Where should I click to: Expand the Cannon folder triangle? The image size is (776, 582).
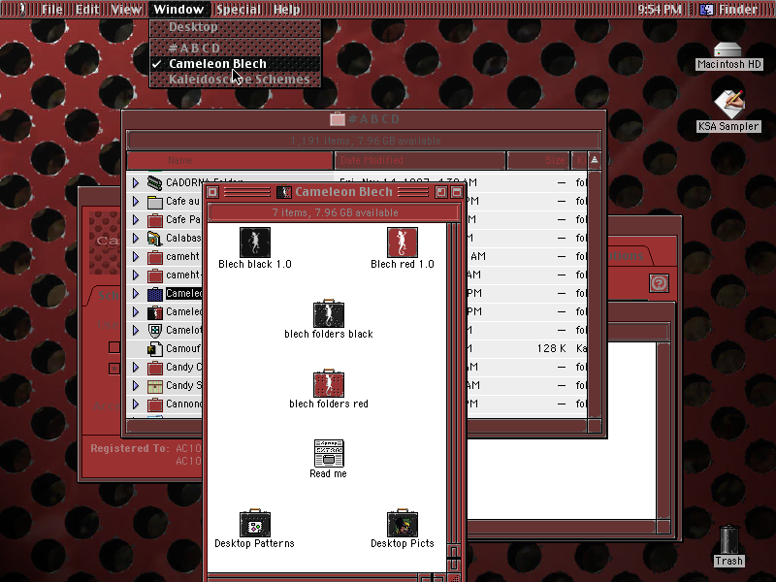tap(136, 404)
